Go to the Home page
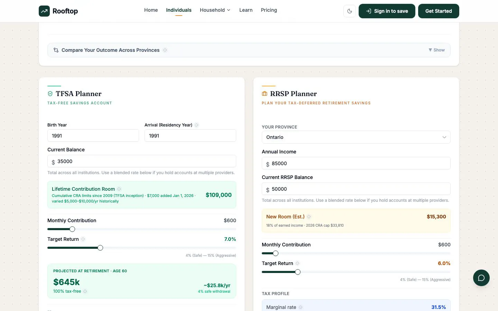Screen dimensions: 498x311 coord(151,10)
